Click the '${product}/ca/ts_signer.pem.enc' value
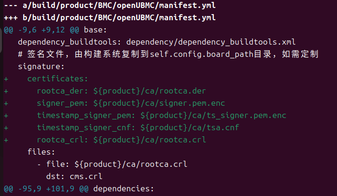 click(213, 116)
